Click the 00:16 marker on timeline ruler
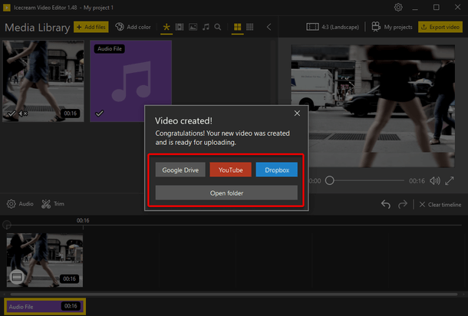This screenshot has height=316, width=468. click(x=83, y=221)
